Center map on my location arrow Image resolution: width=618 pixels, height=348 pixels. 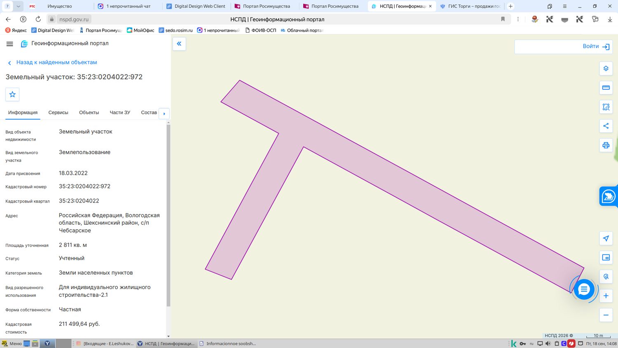[606, 238]
